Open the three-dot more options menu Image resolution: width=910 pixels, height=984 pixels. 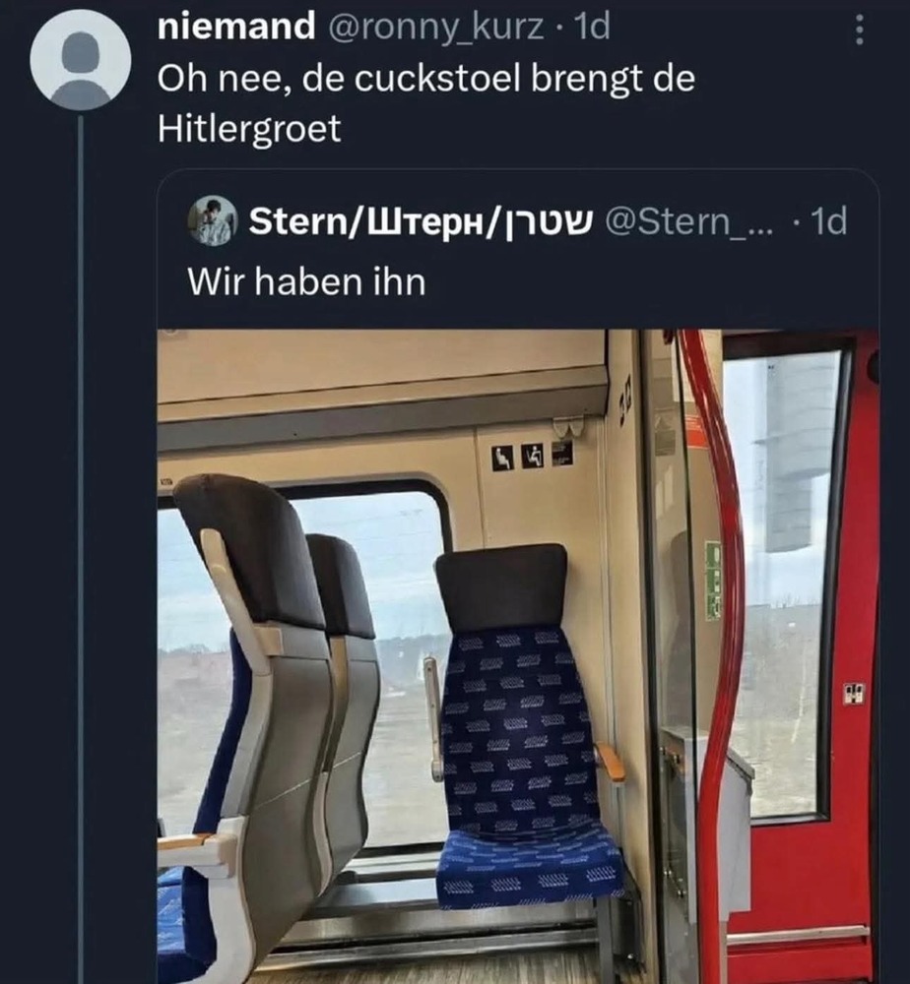(859, 30)
